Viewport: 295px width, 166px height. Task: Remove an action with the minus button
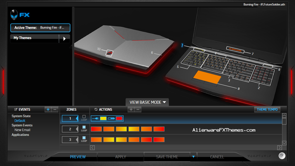pyautogui.click(x=138, y=109)
